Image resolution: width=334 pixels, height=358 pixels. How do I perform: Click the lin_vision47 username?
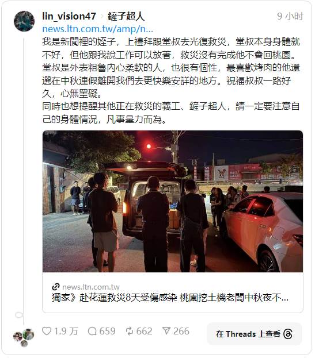[x=69, y=16]
